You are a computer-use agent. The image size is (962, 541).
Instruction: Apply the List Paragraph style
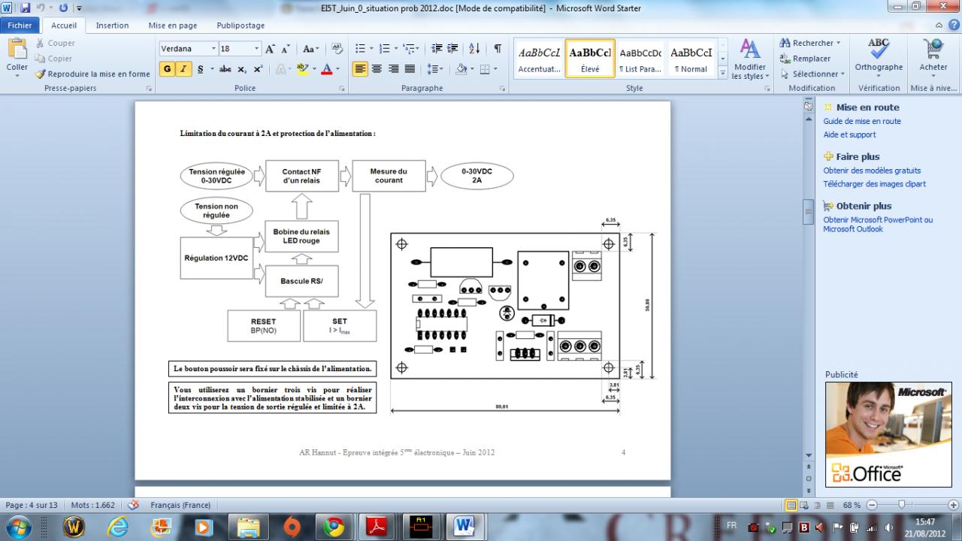(x=640, y=59)
